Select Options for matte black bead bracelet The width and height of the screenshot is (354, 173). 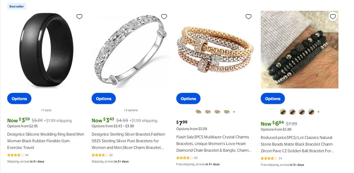coord(273,99)
